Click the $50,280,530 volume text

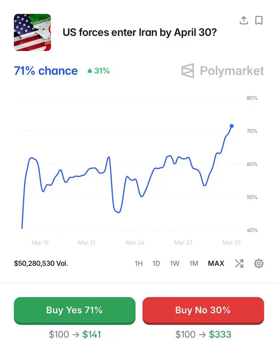click(x=41, y=264)
